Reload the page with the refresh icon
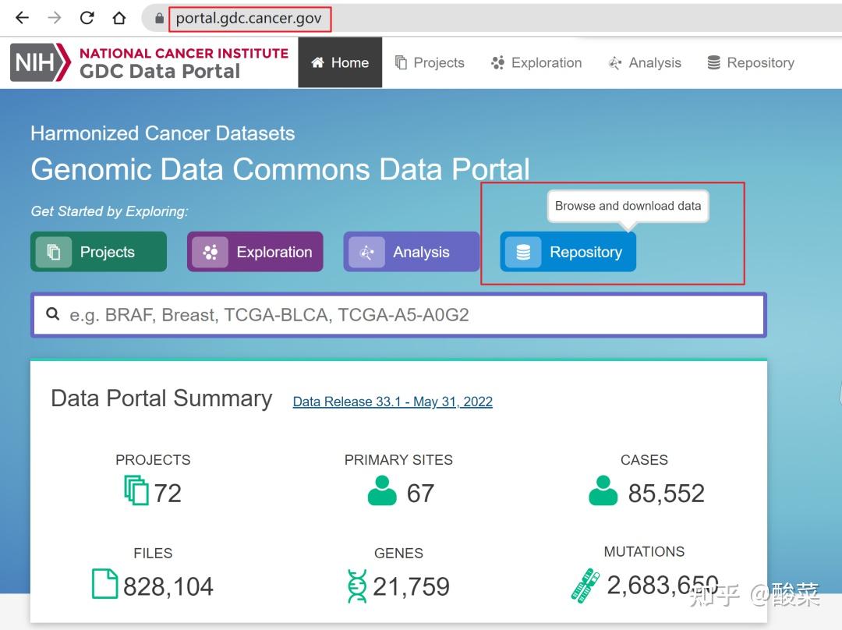Image resolution: width=842 pixels, height=630 pixels. pyautogui.click(x=87, y=18)
